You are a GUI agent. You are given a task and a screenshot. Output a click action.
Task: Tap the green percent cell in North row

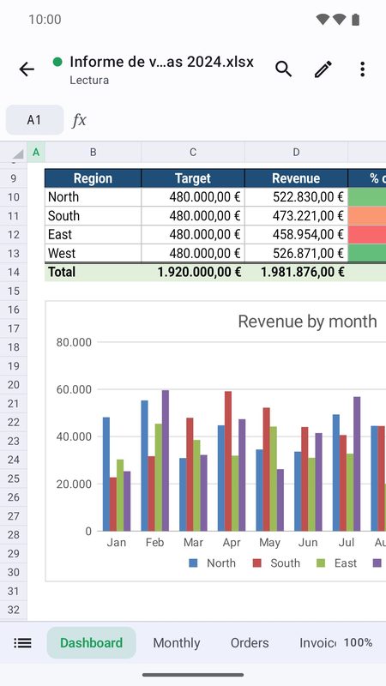click(x=367, y=197)
